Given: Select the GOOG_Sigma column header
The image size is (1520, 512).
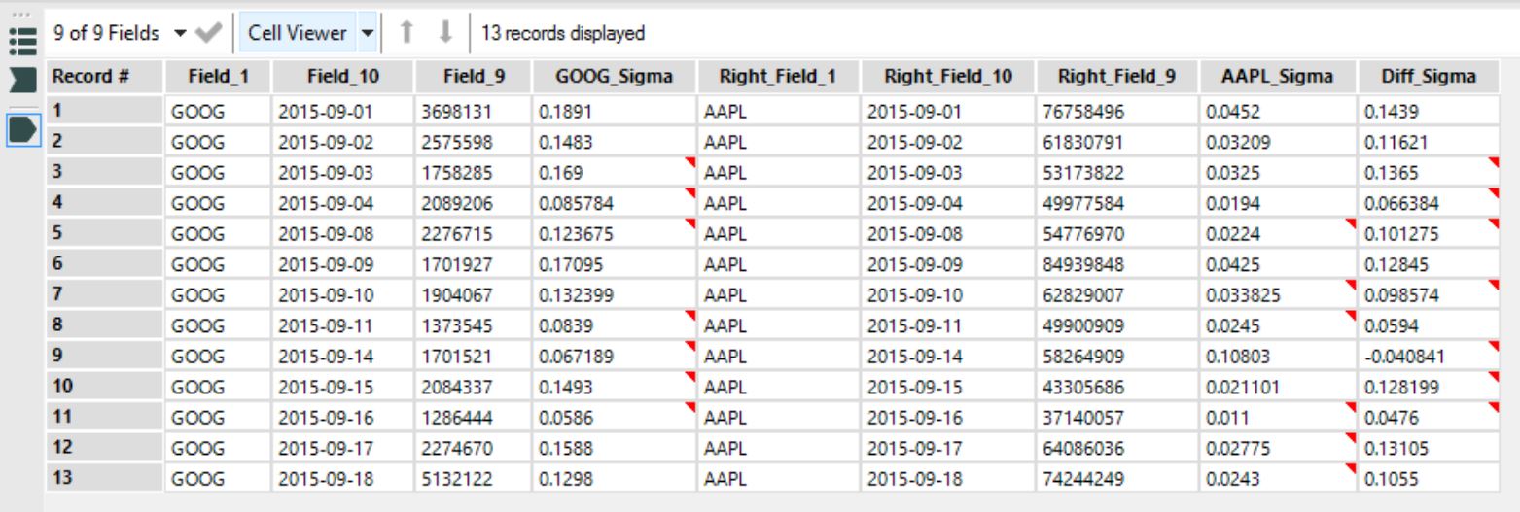Looking at the screenshot, I should 614,77.
